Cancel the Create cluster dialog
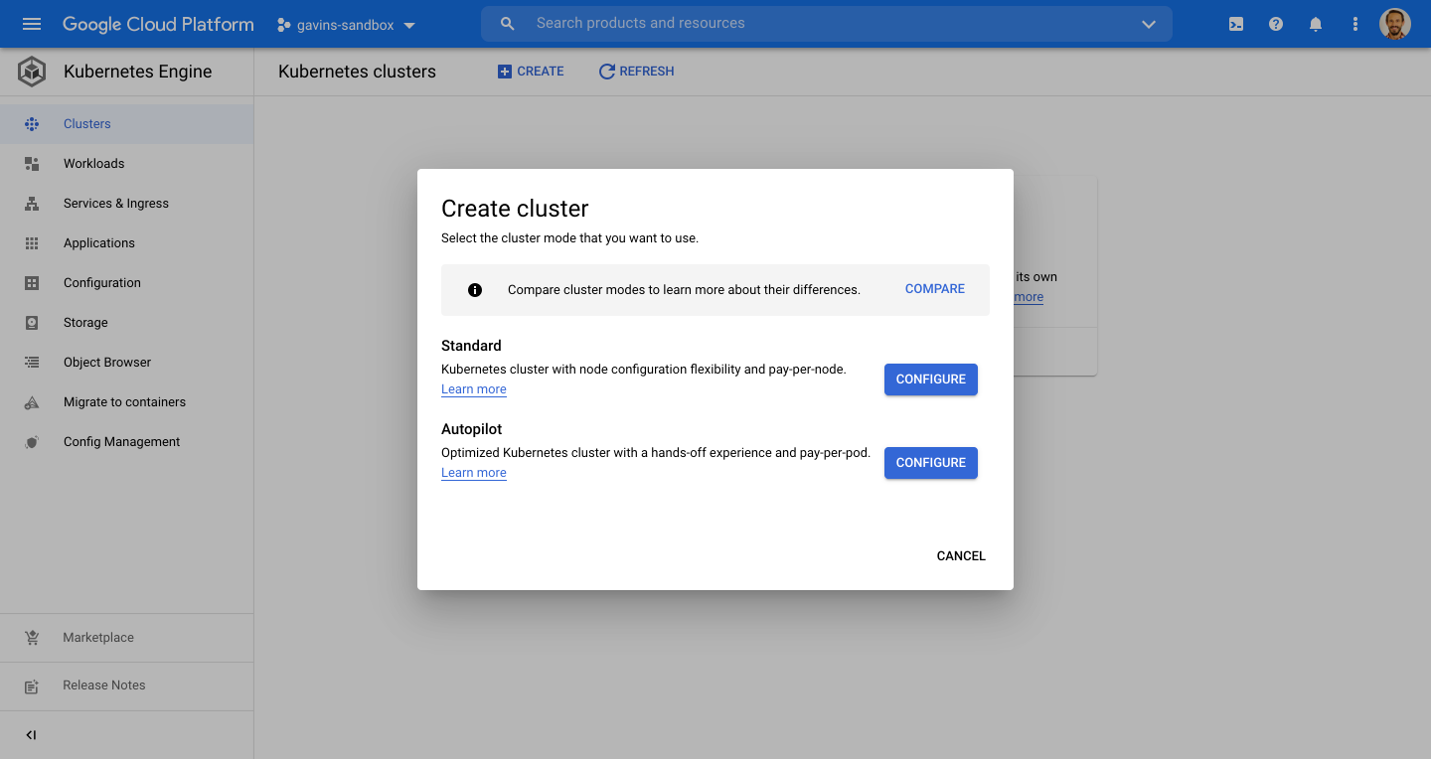 (x=960, y=556)
